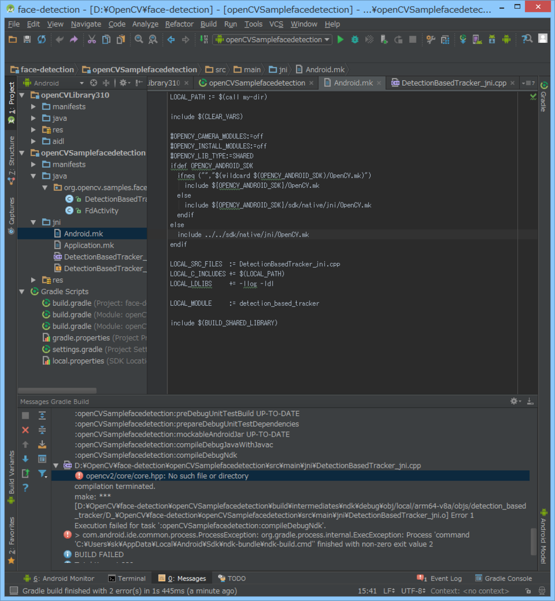The width and height of the screenshot is (555, 601).
Task: Collapse the Gradle Scripts node
Action: pos(22,292)
